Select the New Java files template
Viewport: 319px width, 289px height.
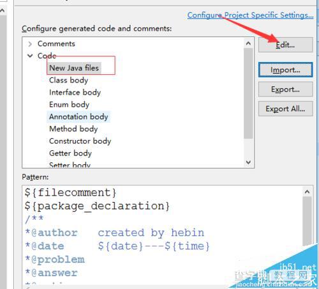coord(74,68)
